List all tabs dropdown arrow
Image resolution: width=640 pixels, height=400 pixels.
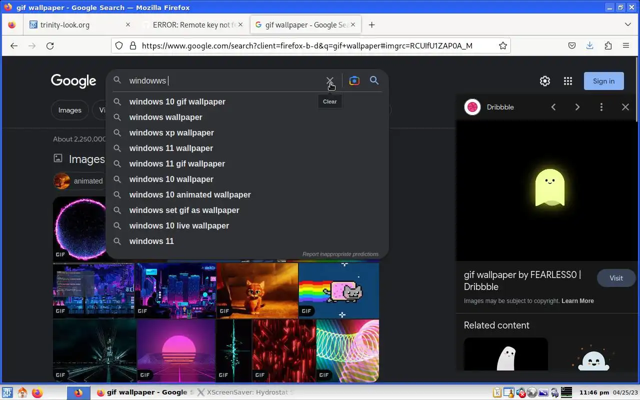click(628, 24)
